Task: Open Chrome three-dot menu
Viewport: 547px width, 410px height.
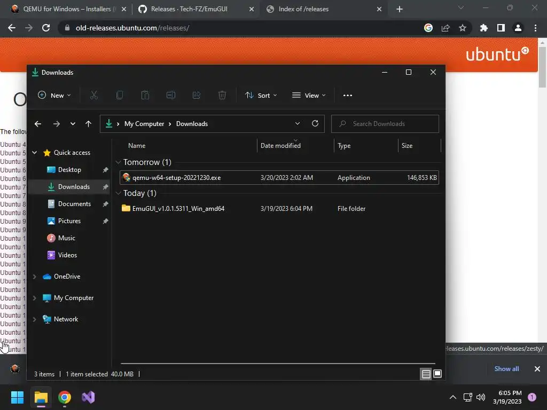Action: (x=535, y=28)
